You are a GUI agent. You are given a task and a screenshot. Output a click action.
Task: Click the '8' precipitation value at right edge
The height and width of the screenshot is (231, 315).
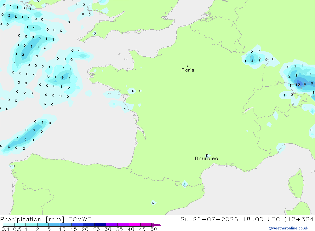pyautogui.click(x=312, y=83)
